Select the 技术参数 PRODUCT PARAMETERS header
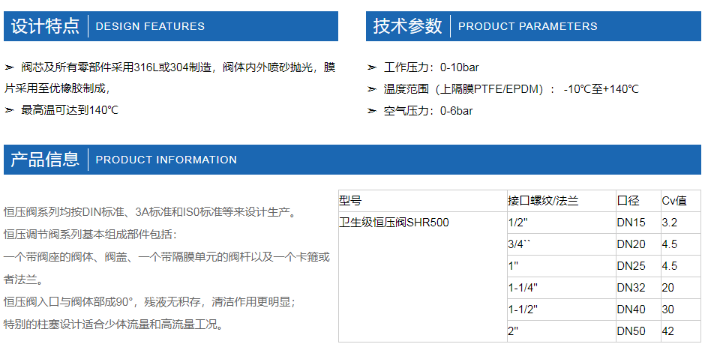The height and width of the screenshot is (353, 705). tap(533, 26)
